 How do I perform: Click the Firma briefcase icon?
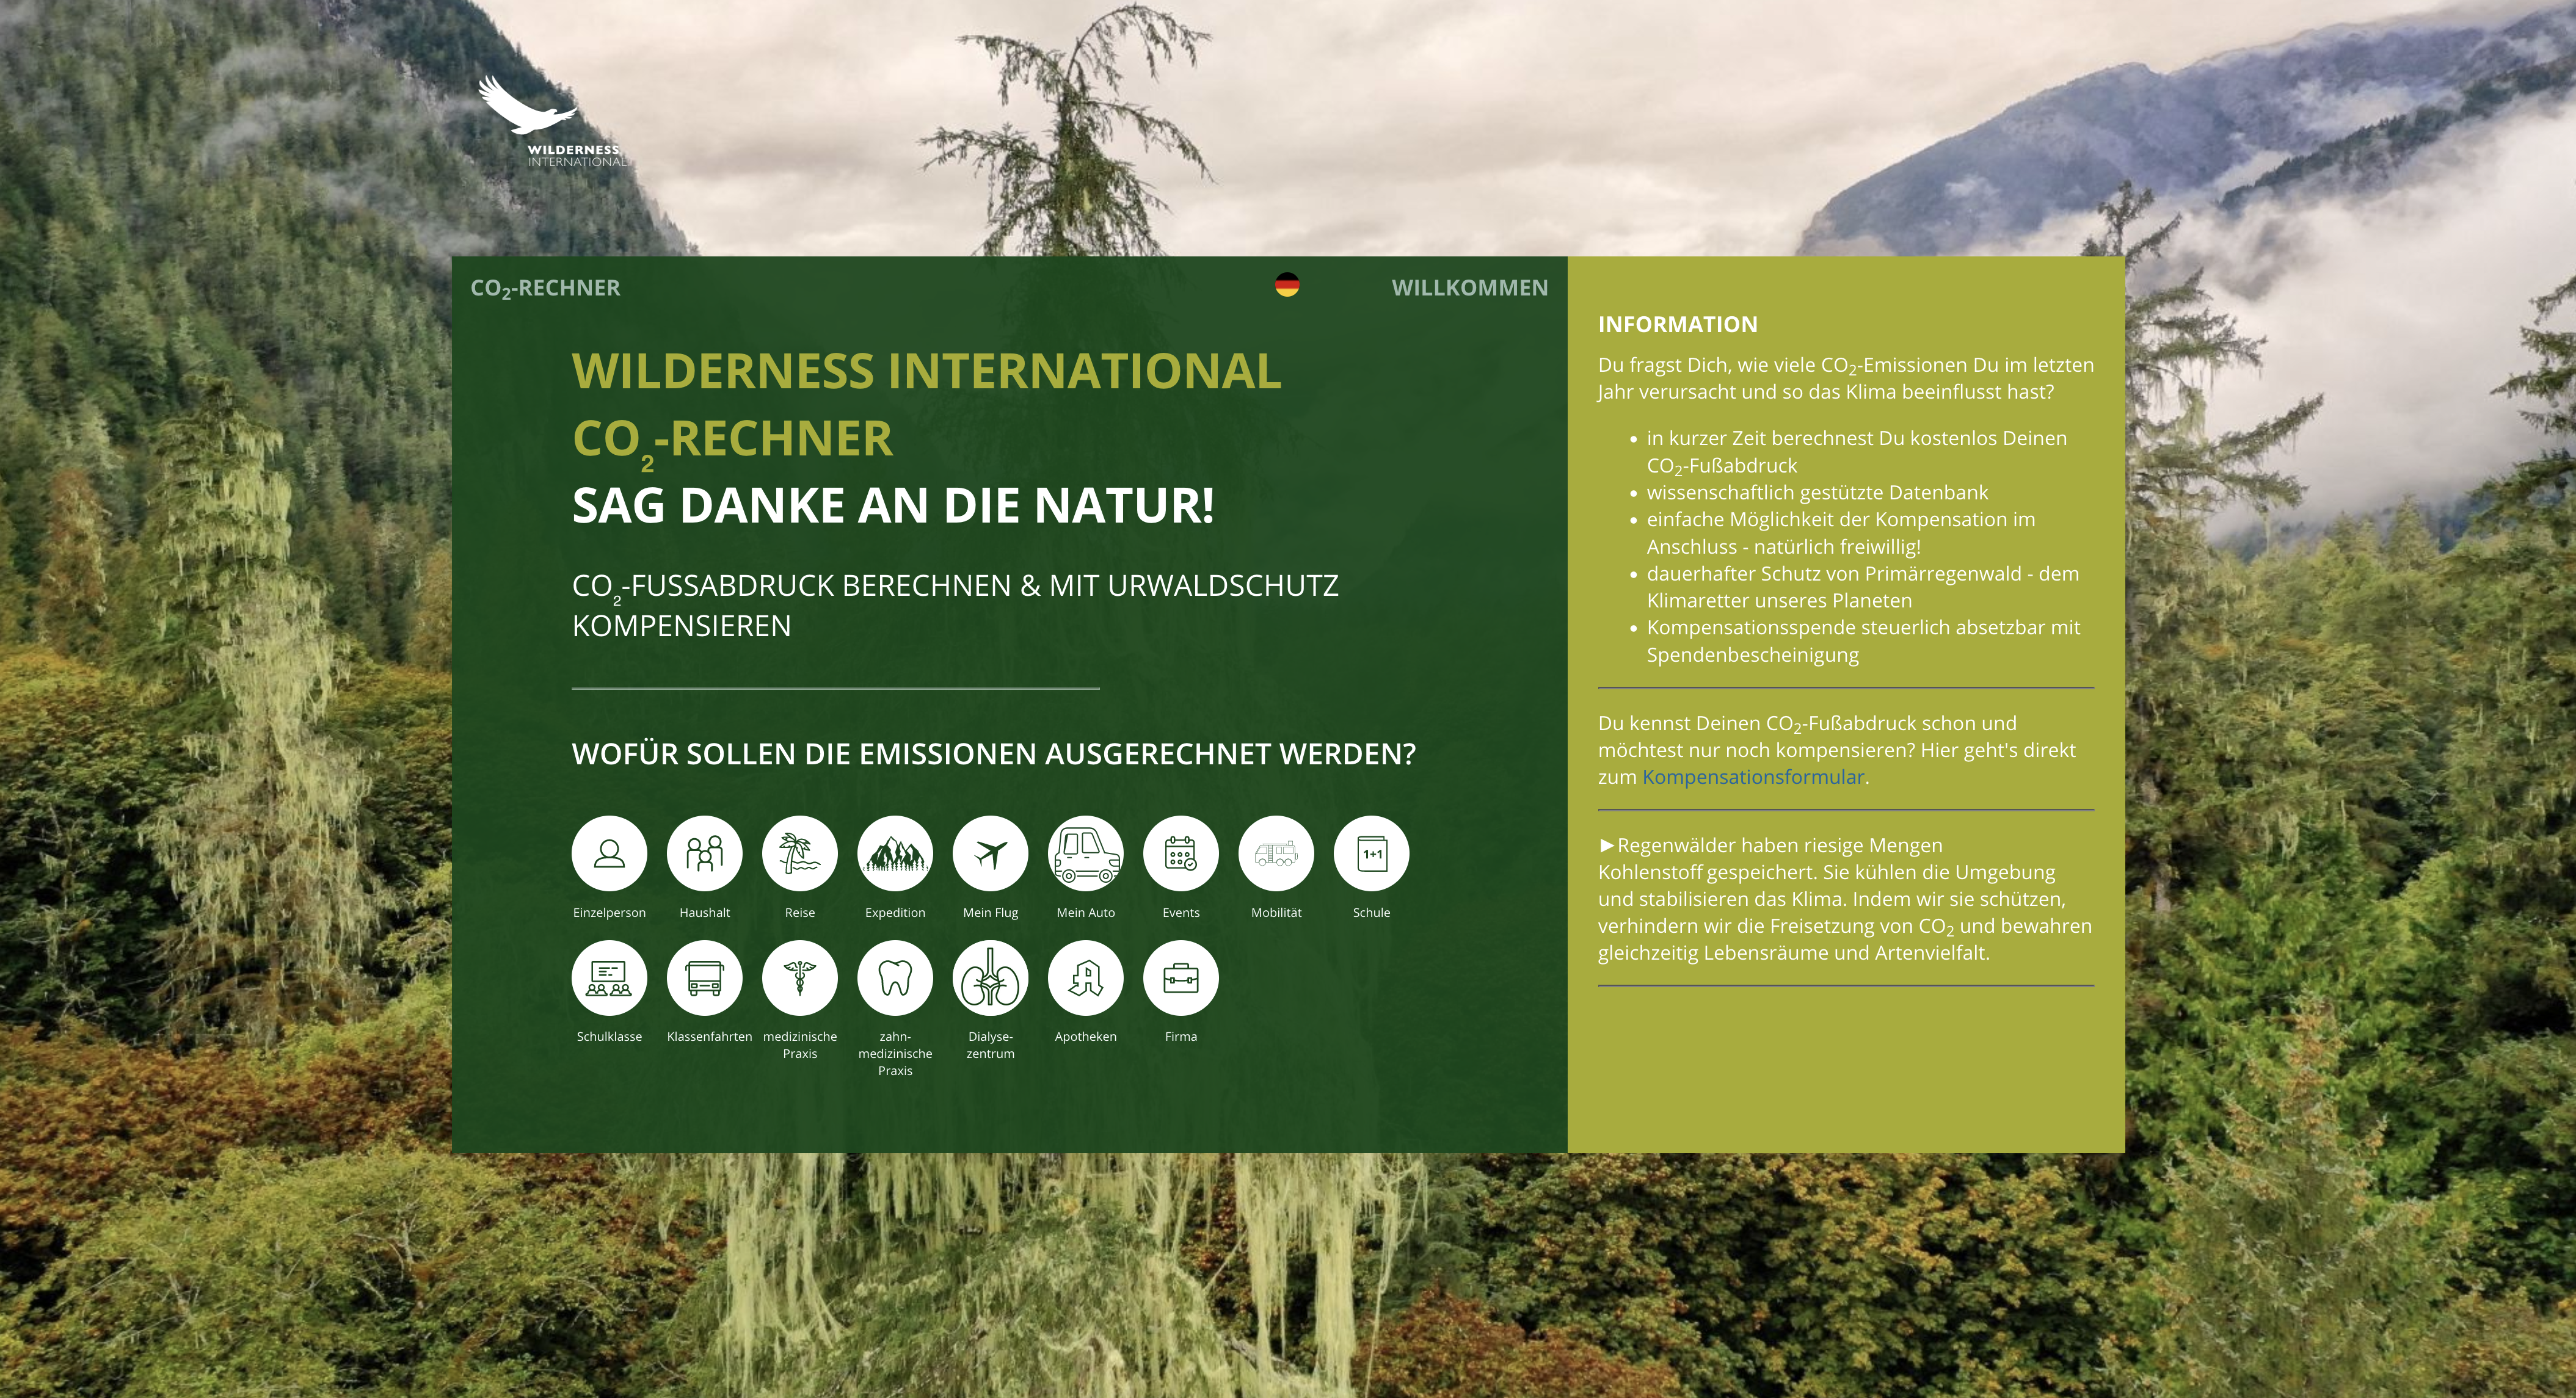tap(1181, 977)
